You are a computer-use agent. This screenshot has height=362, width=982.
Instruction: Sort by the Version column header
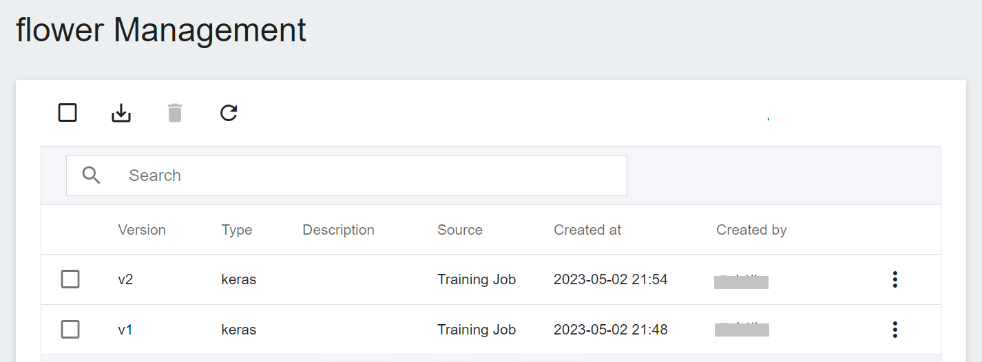[142, 230]
